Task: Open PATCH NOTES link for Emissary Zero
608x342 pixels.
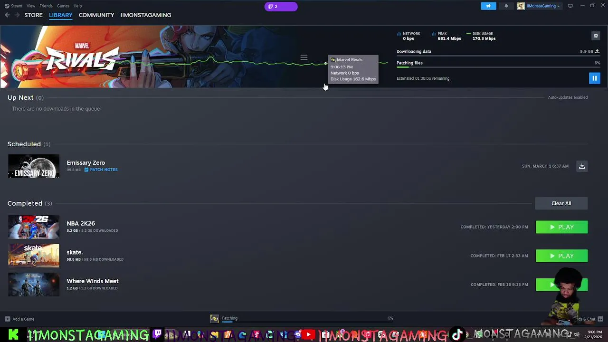Action: pos(104,170)
